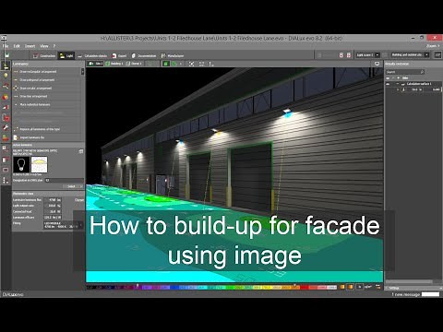Open the View menu
Screen dimensions: 443x332
[x=44, y=46]
